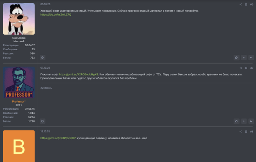Open GoofJerbo's profile via username
The image size is (256, 162).
(19, 38)
